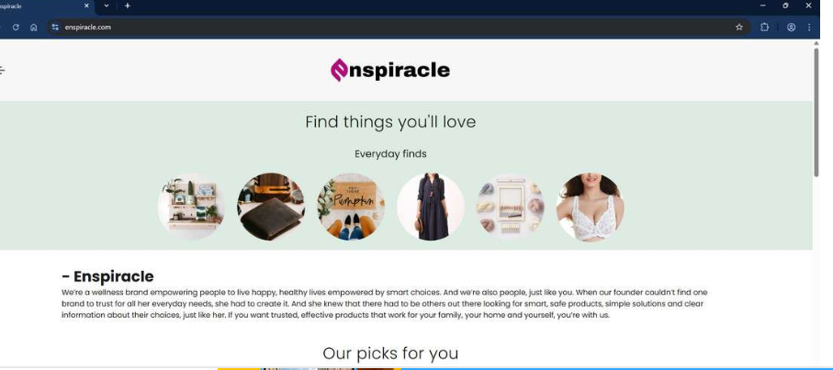The image size is (833, 370).
Task: Close the Enspiracle tab
Action: pyautogui.click(x=86, y=6)
